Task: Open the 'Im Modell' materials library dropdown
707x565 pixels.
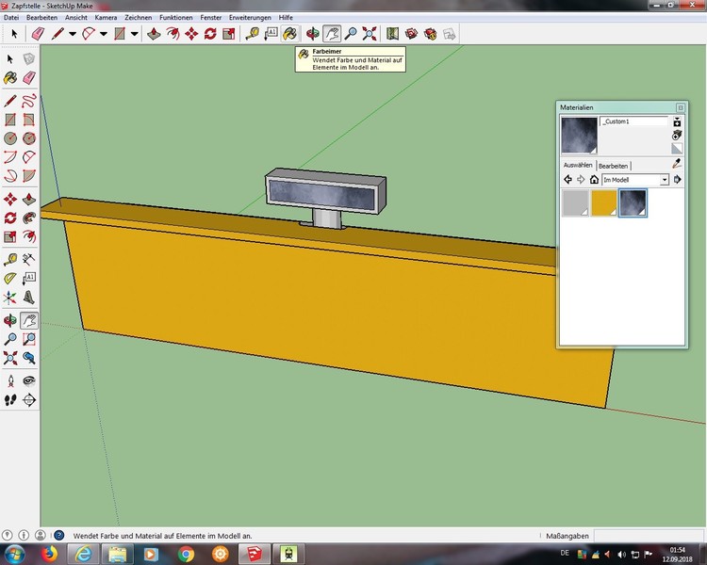Action: (x=635, y=179)
